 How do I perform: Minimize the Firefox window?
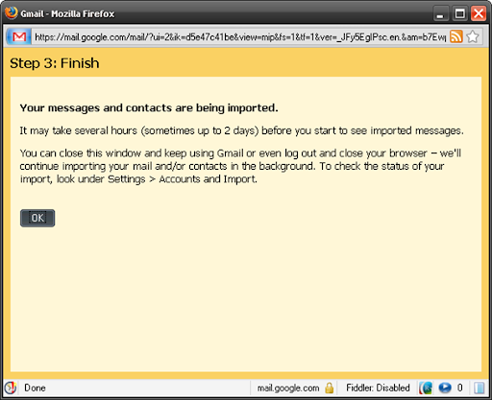441,13
